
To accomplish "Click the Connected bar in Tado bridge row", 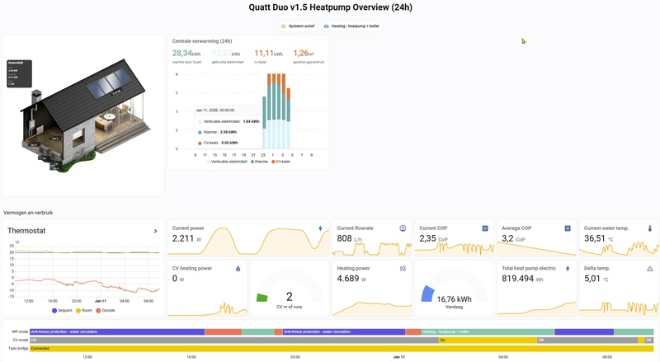I will [342, 349].
